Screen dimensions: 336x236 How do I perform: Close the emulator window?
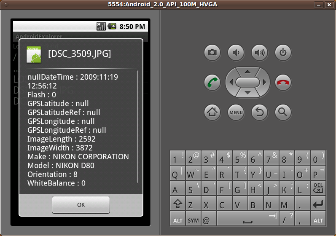tap(329, 5)
